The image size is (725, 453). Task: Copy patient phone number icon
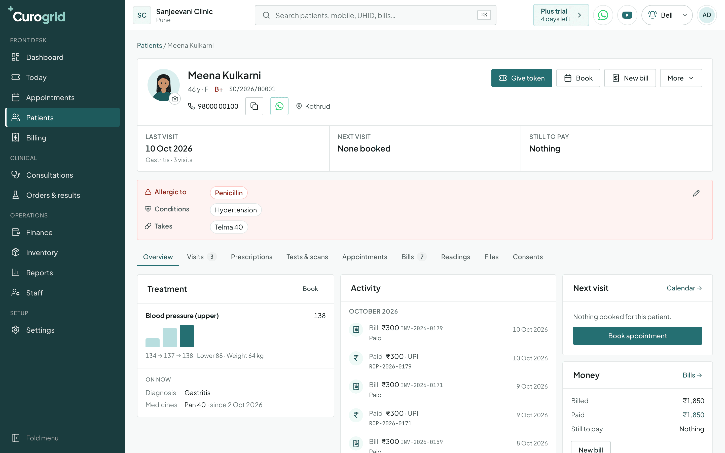[x=254, y=106]
